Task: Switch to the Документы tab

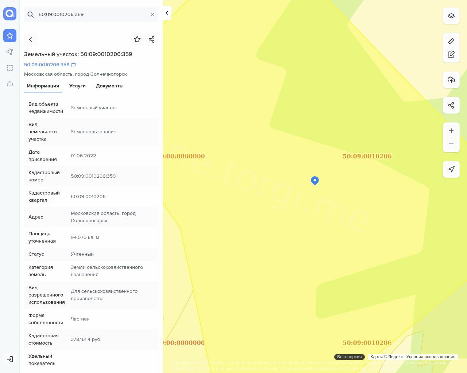Action: (x=109, y=86)
